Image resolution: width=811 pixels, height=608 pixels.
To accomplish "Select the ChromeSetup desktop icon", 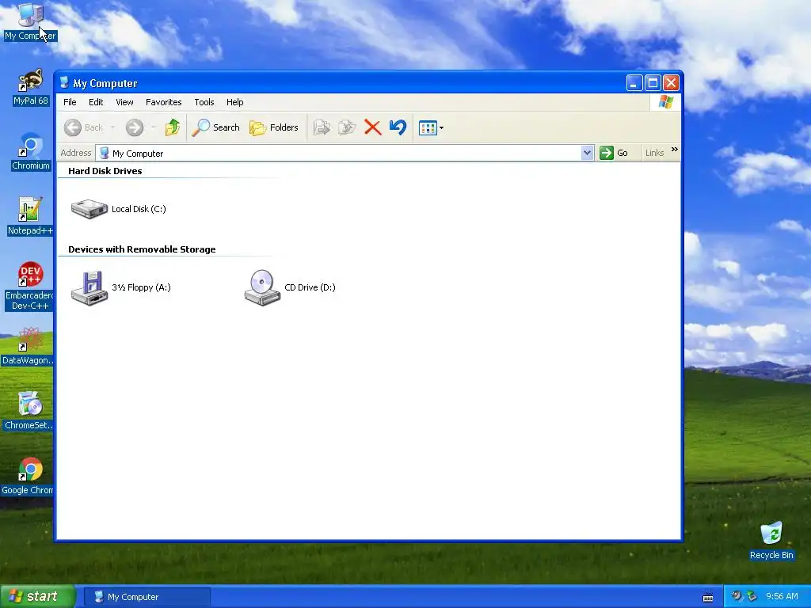I will coord(29,411).
